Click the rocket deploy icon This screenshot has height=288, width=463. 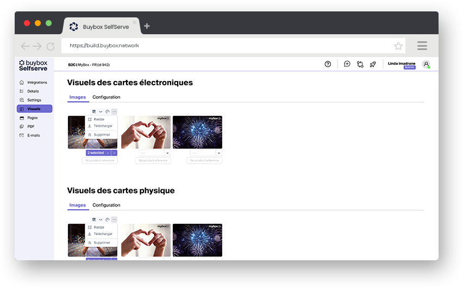pyautogui.click(x=373, y=64)
